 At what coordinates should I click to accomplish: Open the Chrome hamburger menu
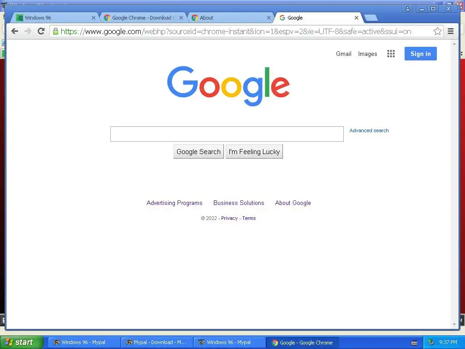pos(450,31)
